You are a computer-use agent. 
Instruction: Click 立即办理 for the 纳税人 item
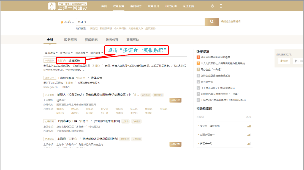pyautogui.click(x=175, y=100)
